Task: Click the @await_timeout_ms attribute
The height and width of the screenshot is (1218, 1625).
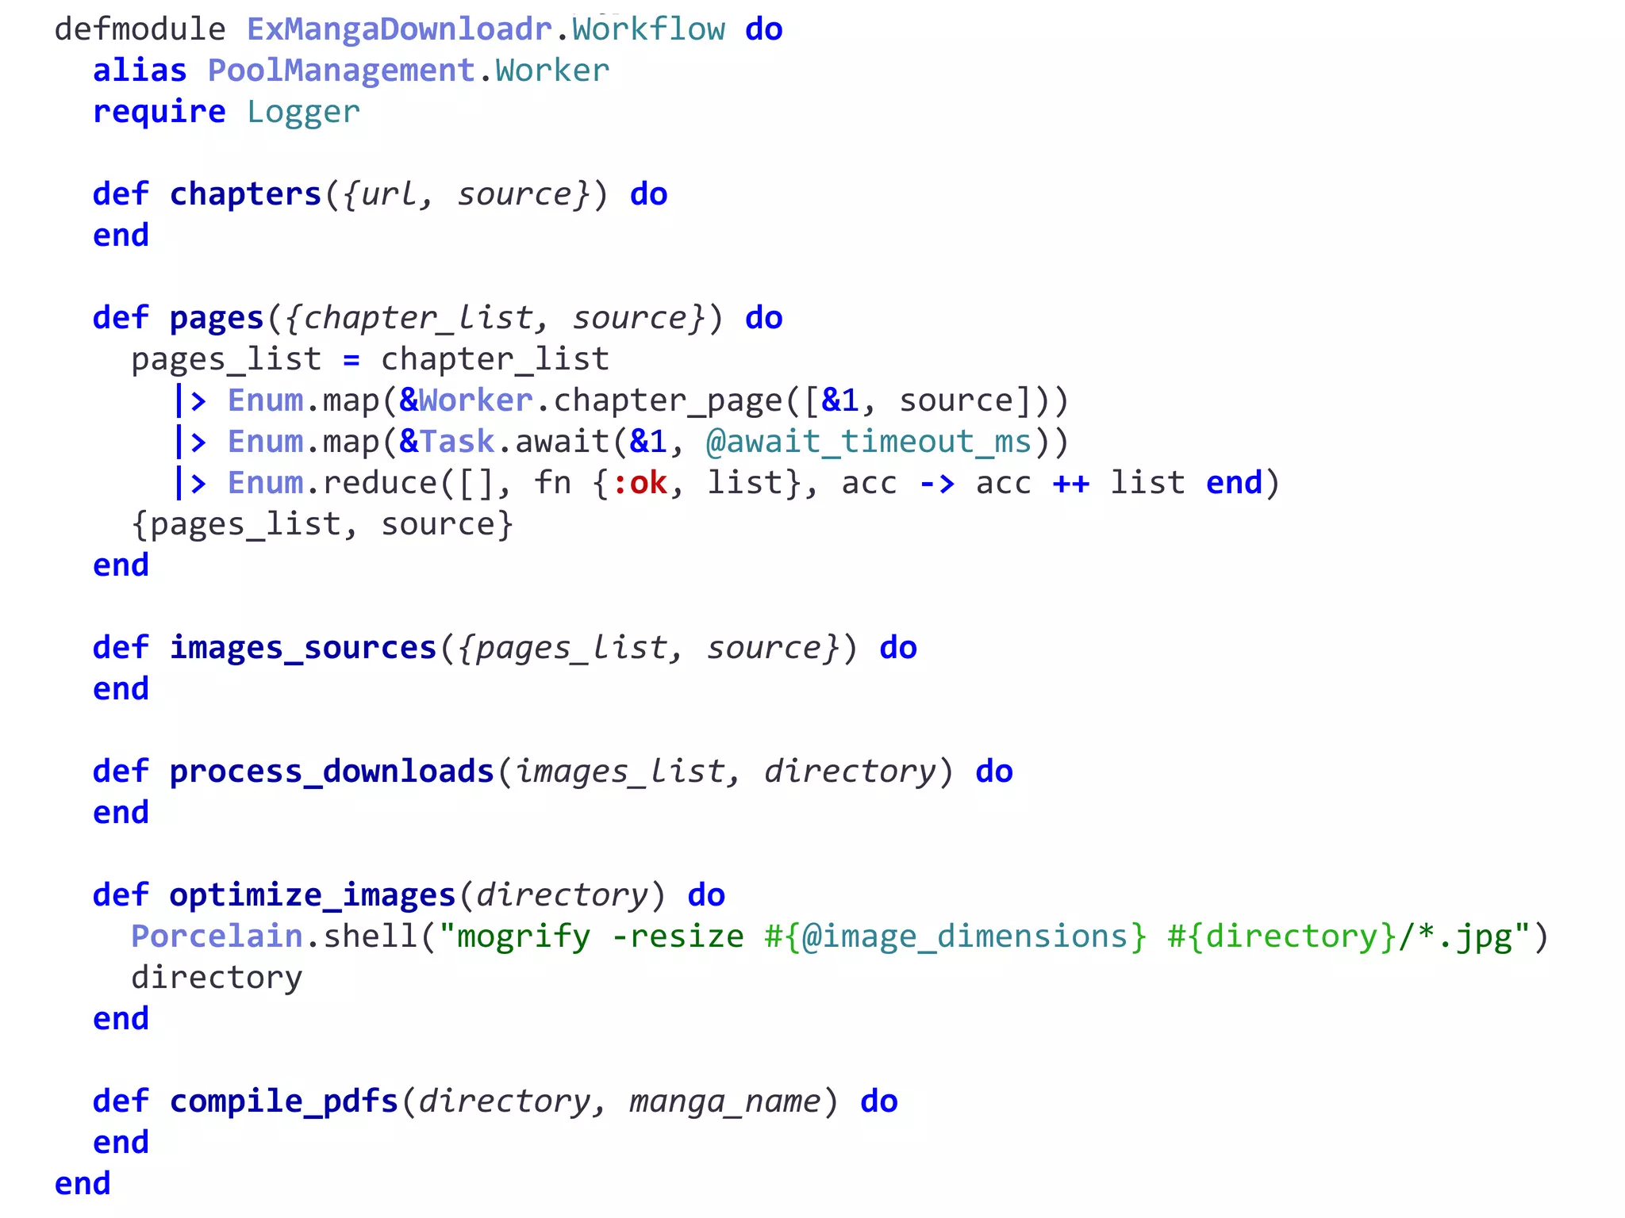Action: pos(869,442)
